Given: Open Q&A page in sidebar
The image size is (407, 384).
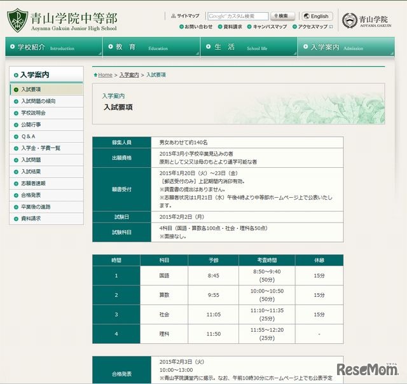Looking at the screenshot, I should pyautogui.click(x=46, y=137).
